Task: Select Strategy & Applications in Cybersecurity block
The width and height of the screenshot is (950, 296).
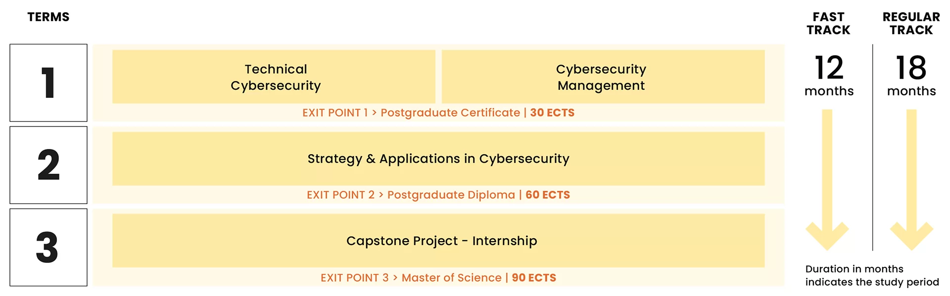Action: pyautogui.click(x=438, y=159)
